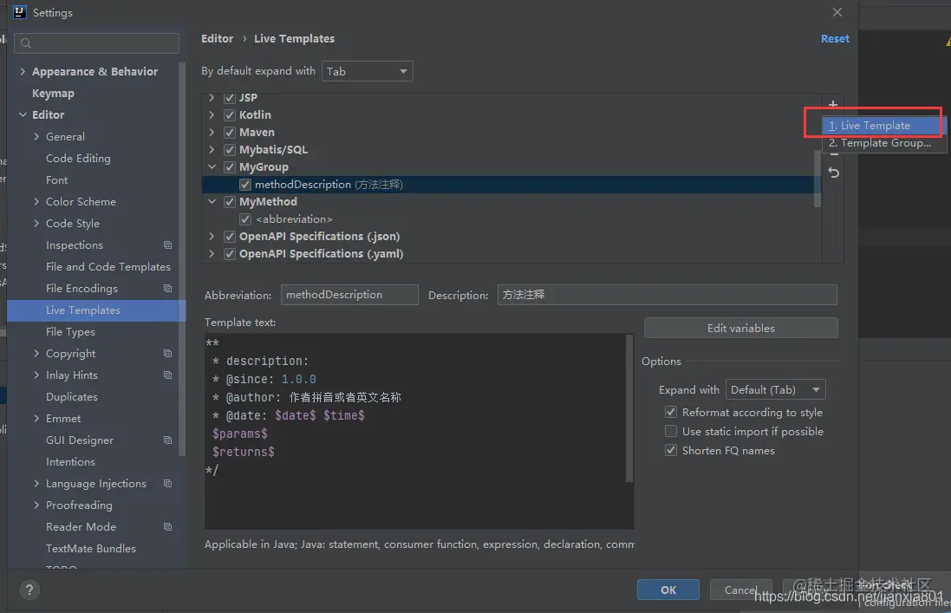Toggle the Mybatis/SQL group checkbox
Image resolution: width=951 pixels, height=613 pixels.
[x=229, y=150]
